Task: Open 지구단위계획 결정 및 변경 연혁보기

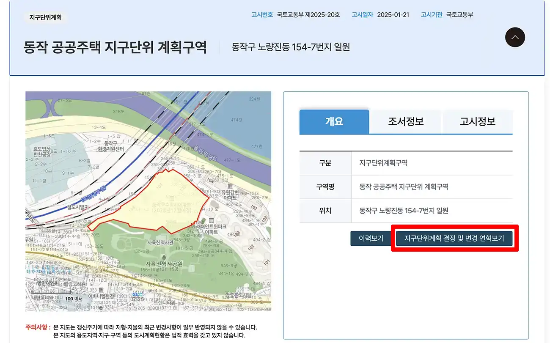Action: 454,238
